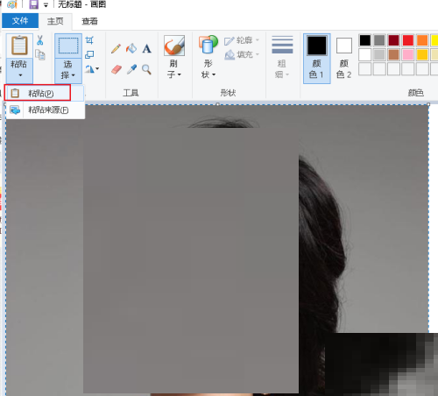
Task: Pick the bright red color swatch
Action: coord(408,40)
